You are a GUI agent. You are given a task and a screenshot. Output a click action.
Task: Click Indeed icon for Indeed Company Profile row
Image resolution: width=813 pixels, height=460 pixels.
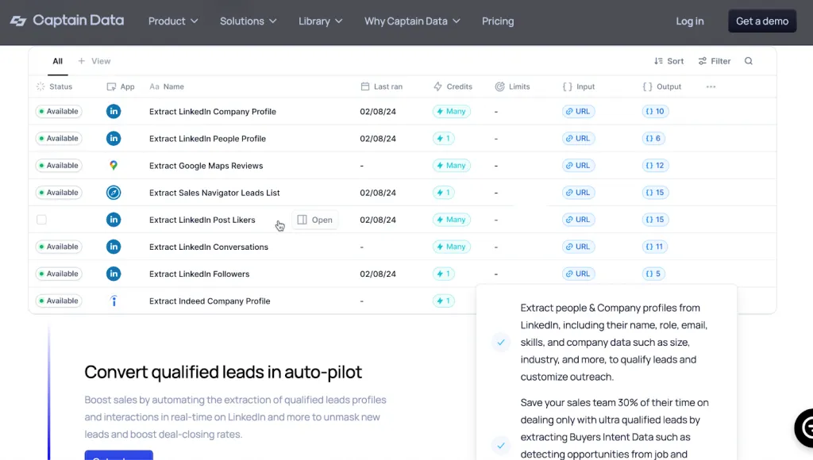(x=114, y=301)
